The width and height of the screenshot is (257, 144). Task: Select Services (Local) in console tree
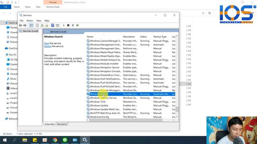coord(31,31)
